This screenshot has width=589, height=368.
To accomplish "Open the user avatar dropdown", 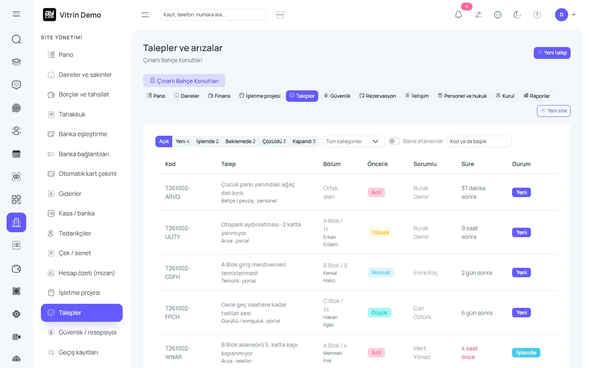I will click(565, 15).
